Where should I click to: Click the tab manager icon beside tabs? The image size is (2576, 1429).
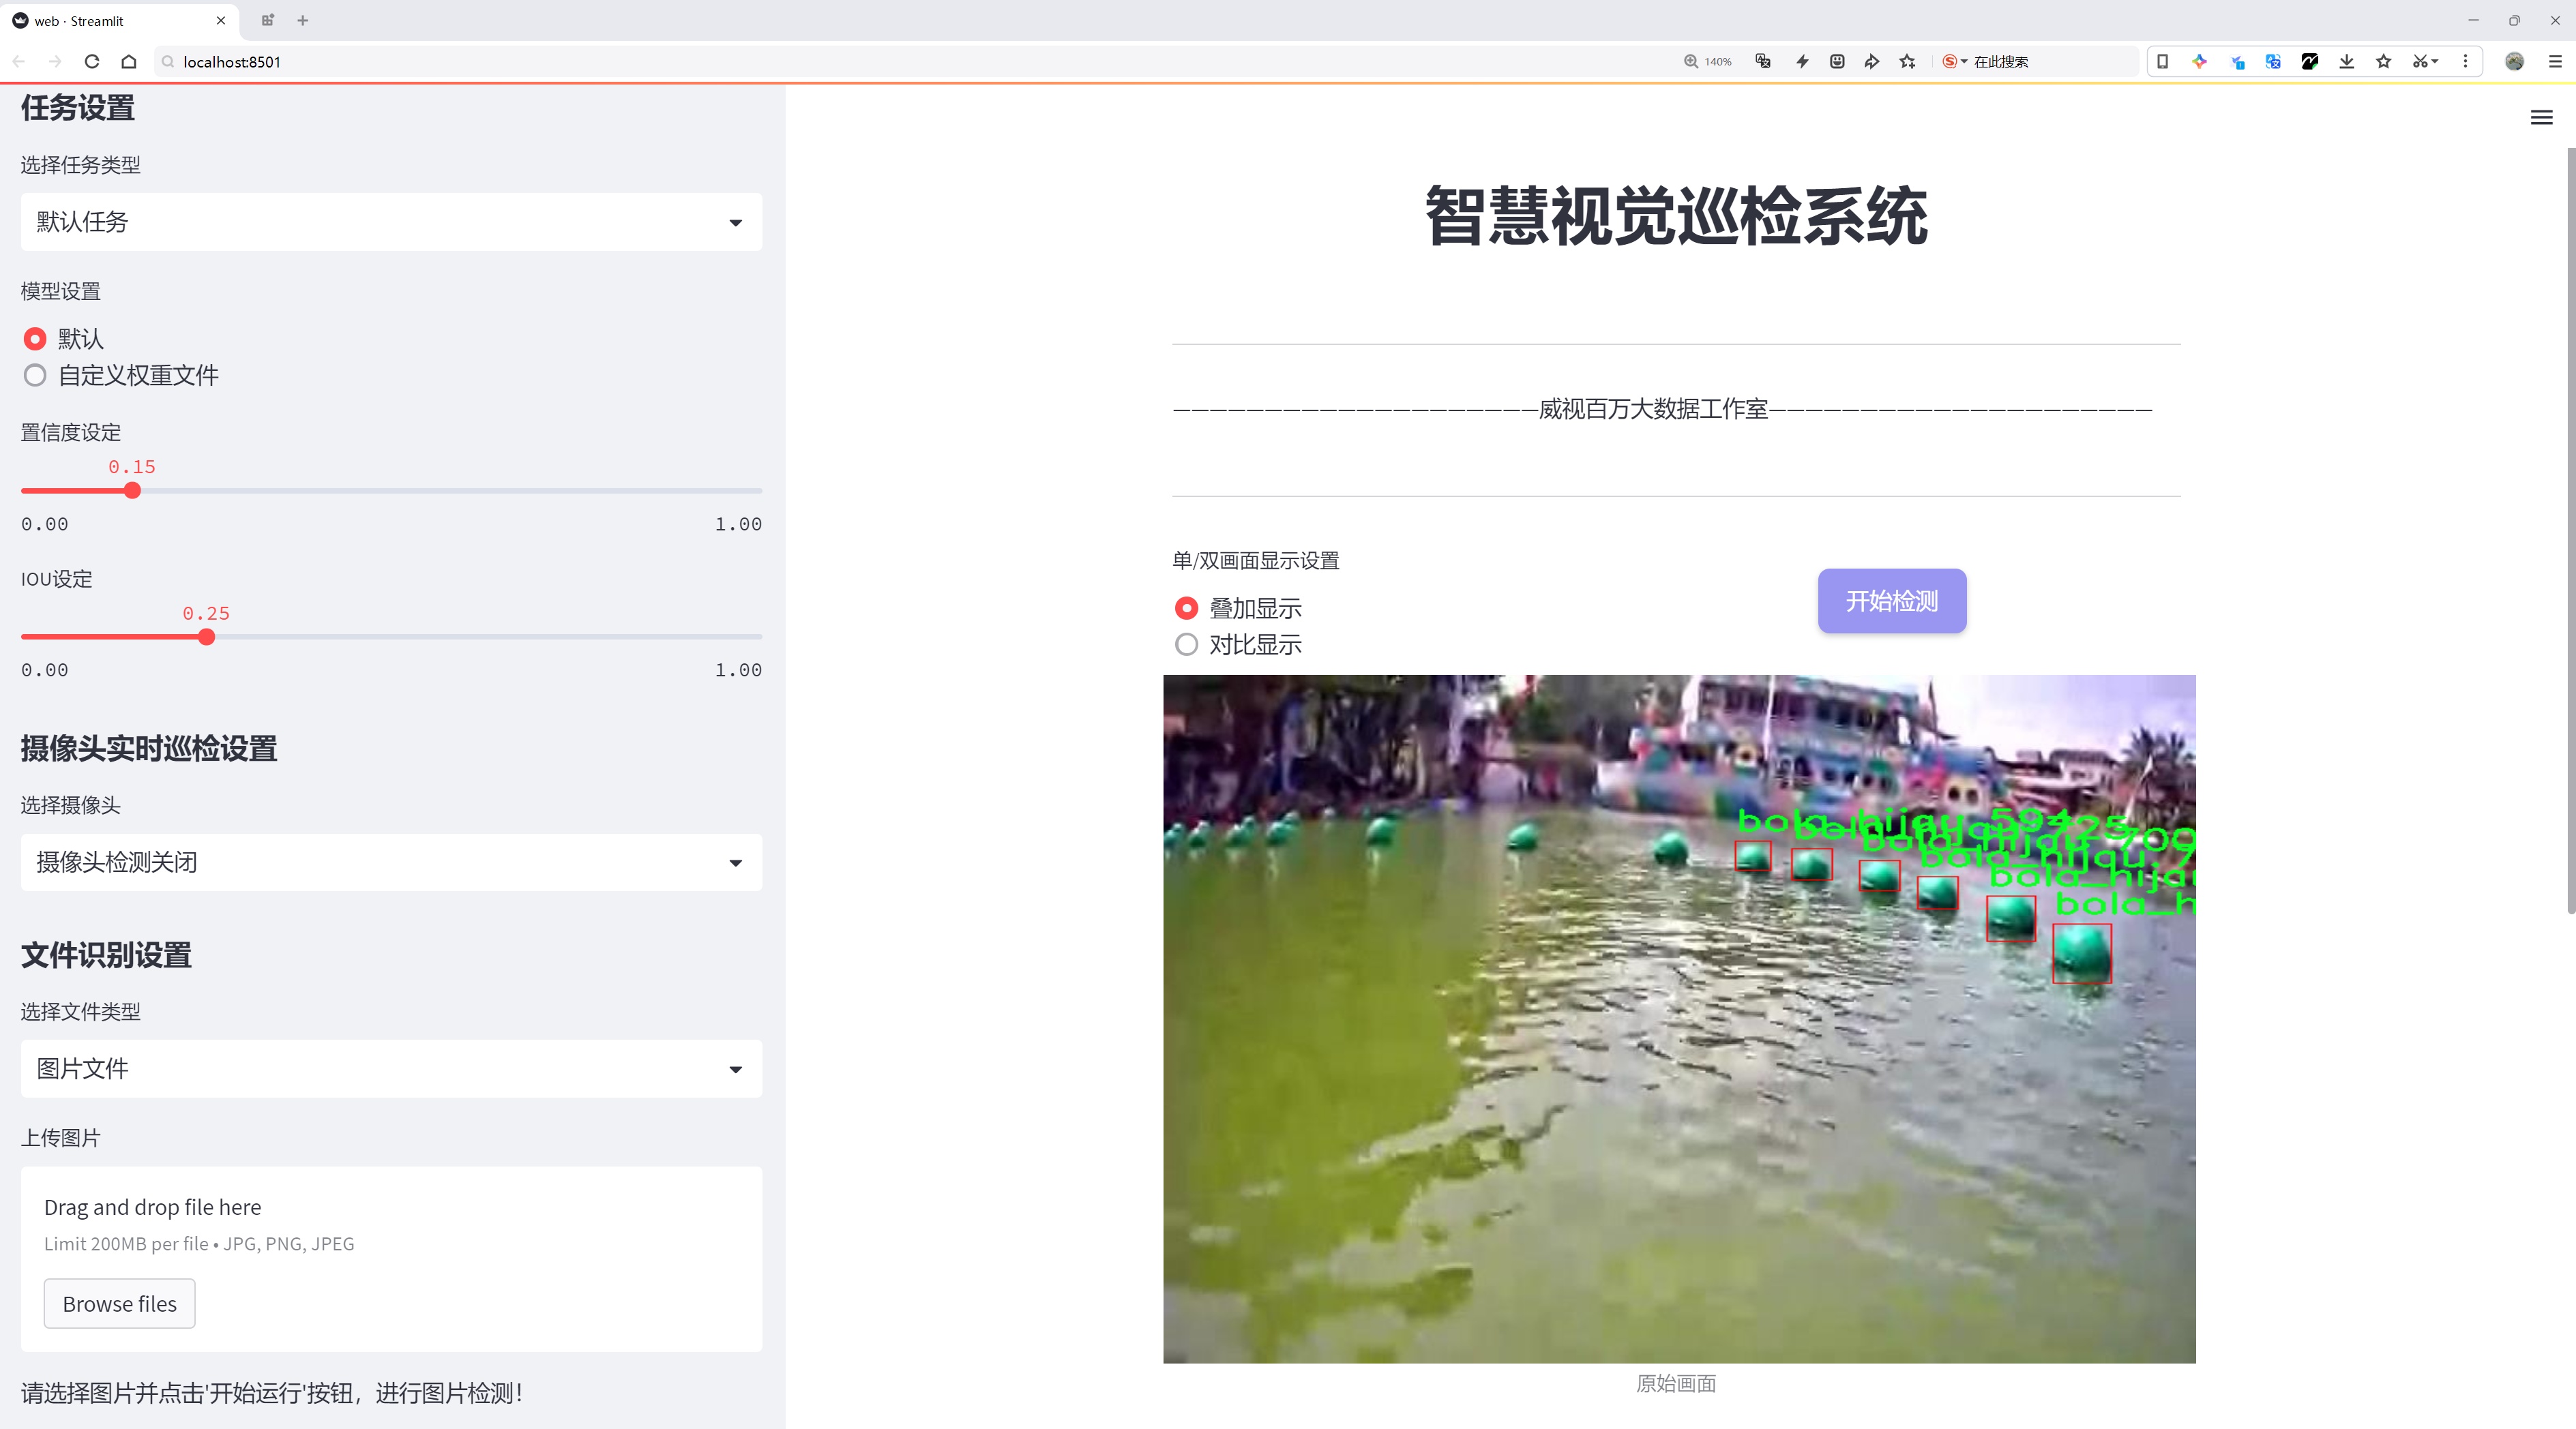[267, 20]
